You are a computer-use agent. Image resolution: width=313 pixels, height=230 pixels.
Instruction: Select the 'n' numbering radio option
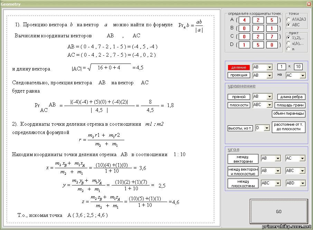(x=288, y=49)
